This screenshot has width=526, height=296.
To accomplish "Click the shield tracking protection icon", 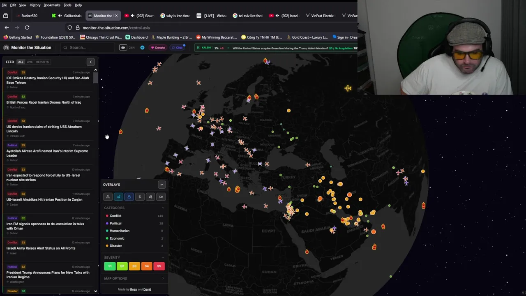I will coord(69,28).
